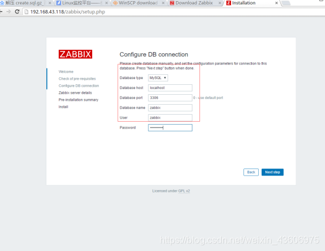
Task: Select Pre-installation summary step
Action: (79, 99)
